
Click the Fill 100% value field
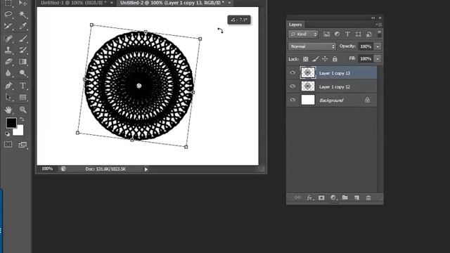coord(366,58)
